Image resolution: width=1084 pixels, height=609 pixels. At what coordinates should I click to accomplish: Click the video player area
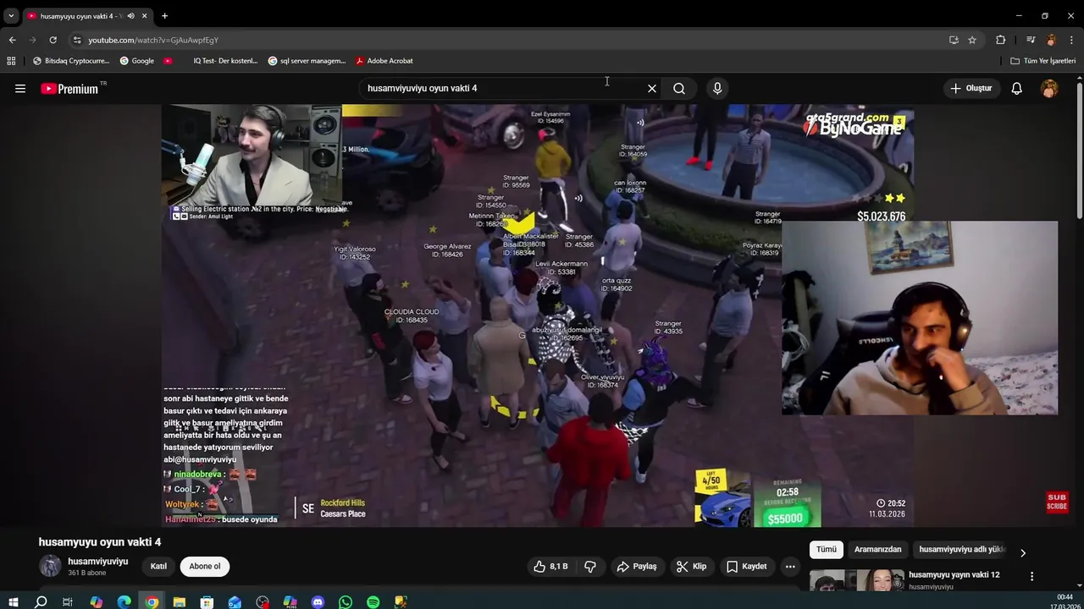[538, 315]
